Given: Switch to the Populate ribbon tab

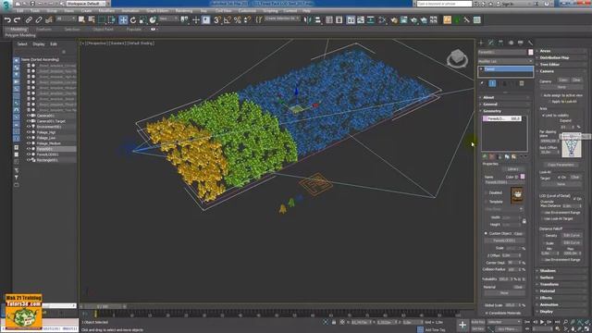Looking at the screenshot, I should click(133, 29).
